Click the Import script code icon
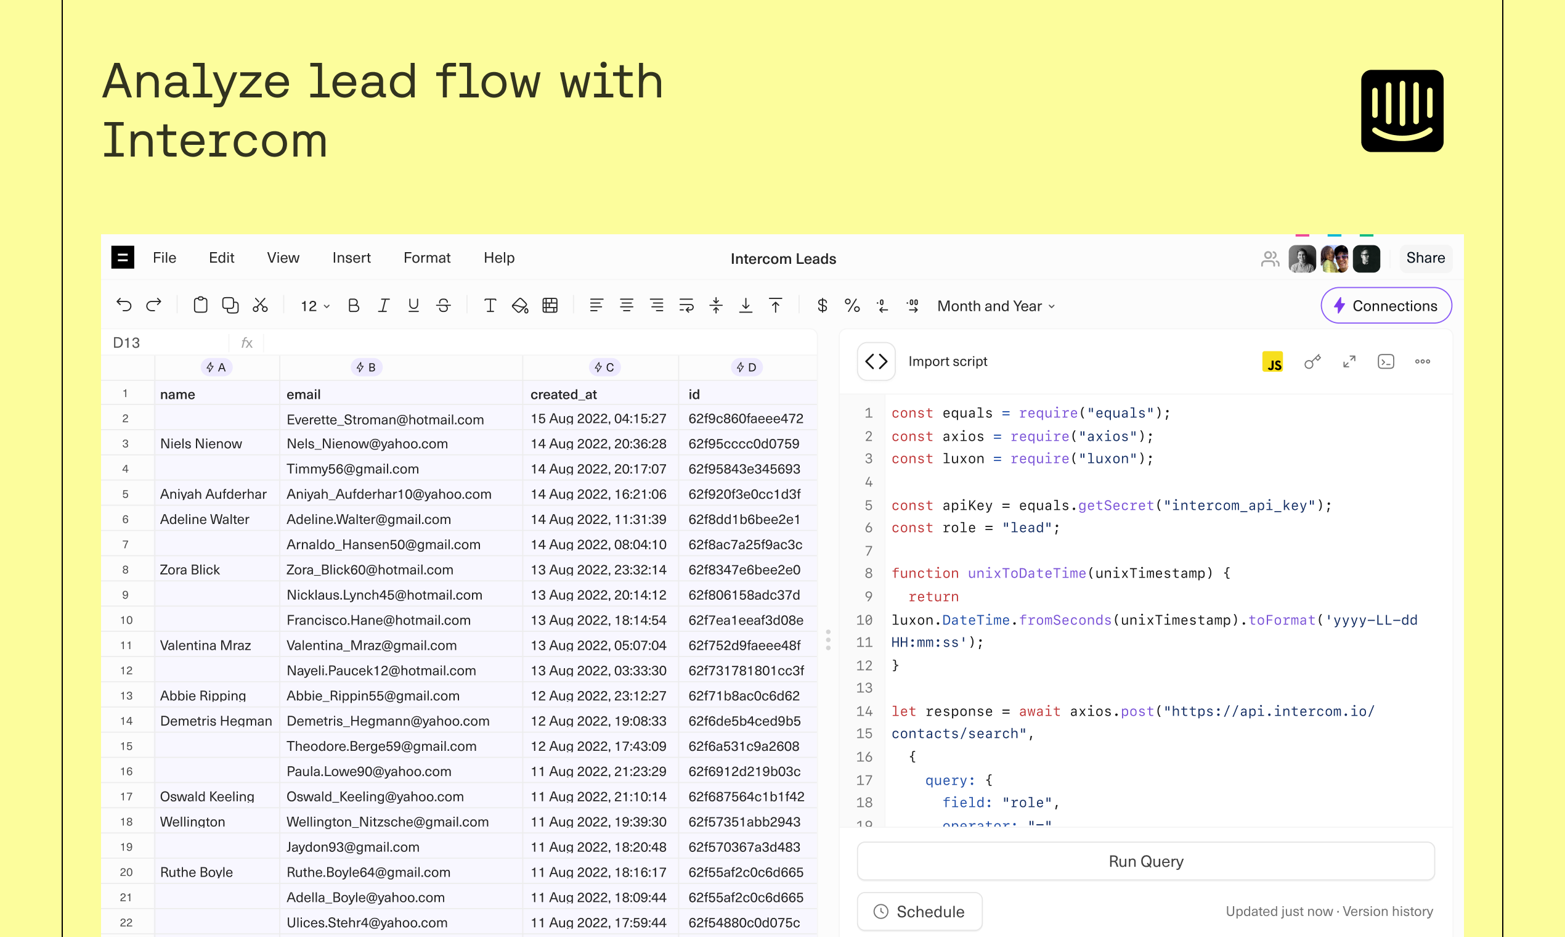Image resolution: width=1565 pixels, height=937 pixels. tap(876, 361)
